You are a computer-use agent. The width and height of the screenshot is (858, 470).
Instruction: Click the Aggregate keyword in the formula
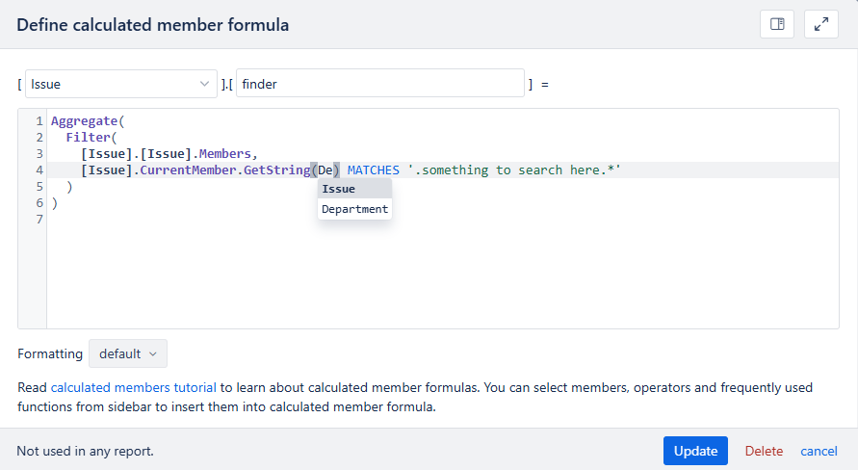point(85,121)
